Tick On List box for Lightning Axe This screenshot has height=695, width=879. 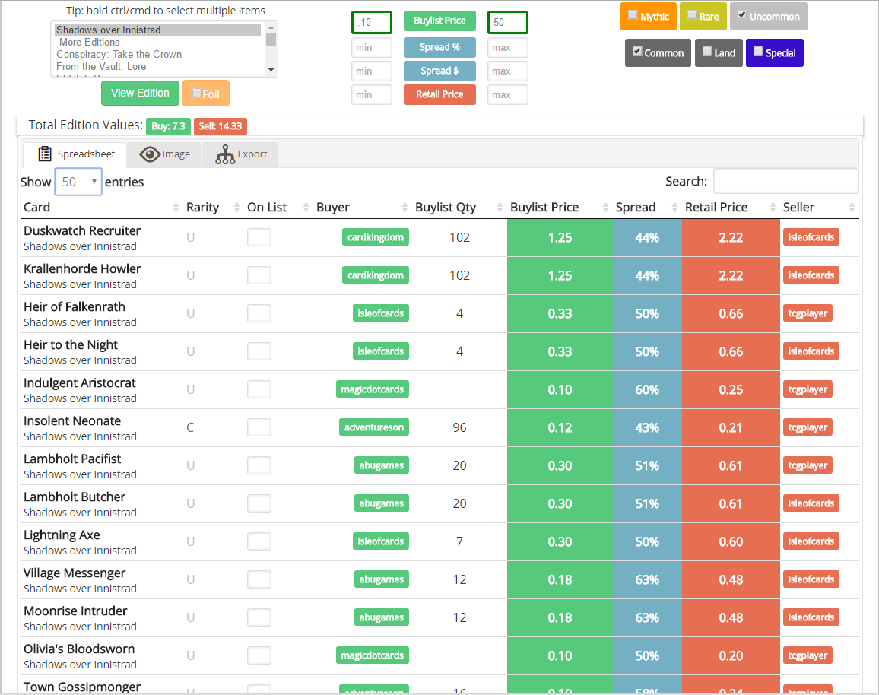point(259,541)
